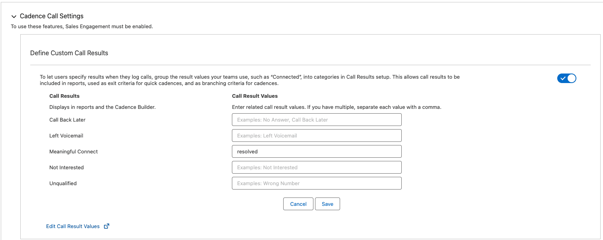Click the Cadence Call Settings section title
This screenshot has width=603, height=240.
tap(52, 16)
